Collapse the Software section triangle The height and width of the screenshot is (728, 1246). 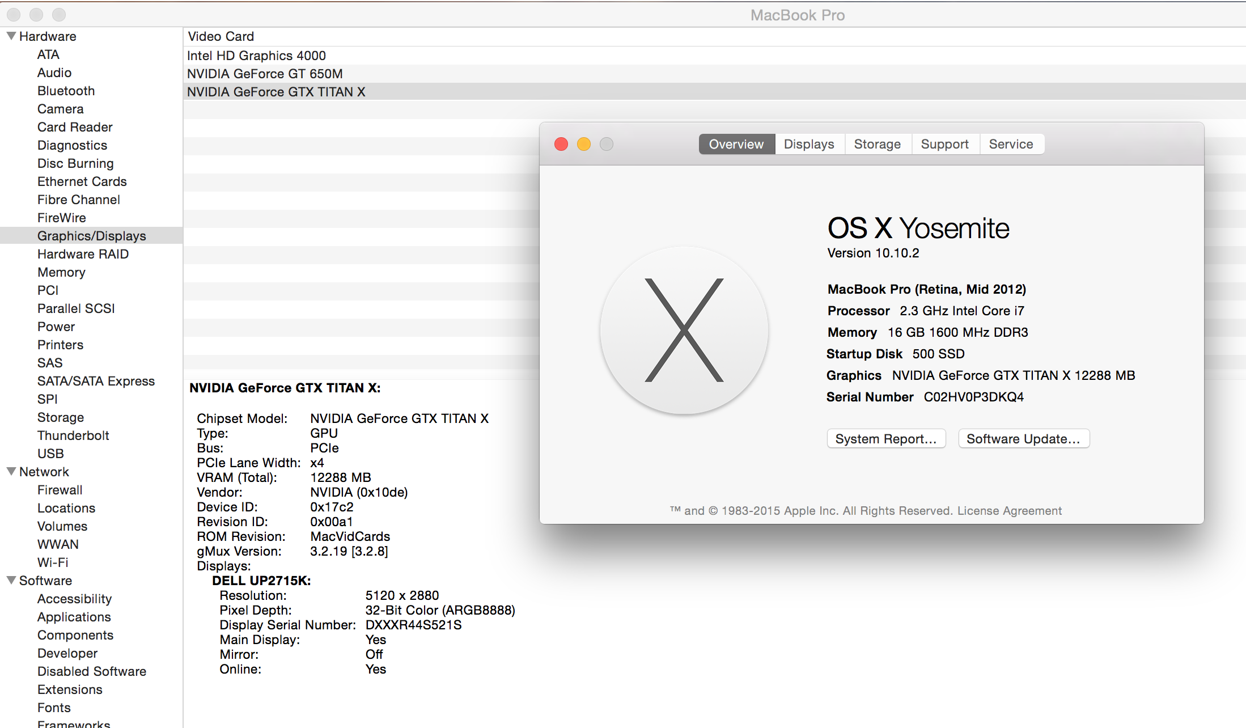coord(11,580)
